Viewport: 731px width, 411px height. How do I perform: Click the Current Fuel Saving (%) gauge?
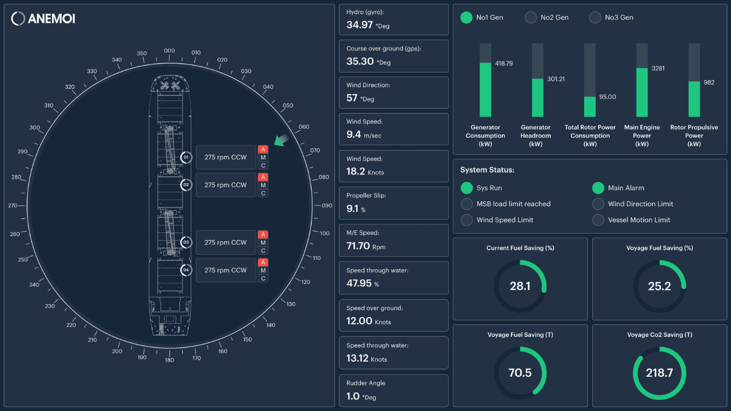pyautogui.click(x=520, y=286)
